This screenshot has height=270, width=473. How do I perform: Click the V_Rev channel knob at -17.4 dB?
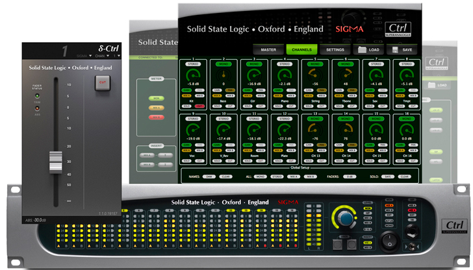(224, 130)
